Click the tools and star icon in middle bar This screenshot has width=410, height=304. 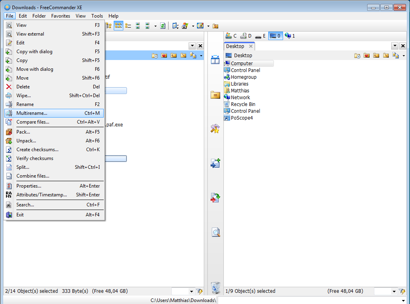215,128
